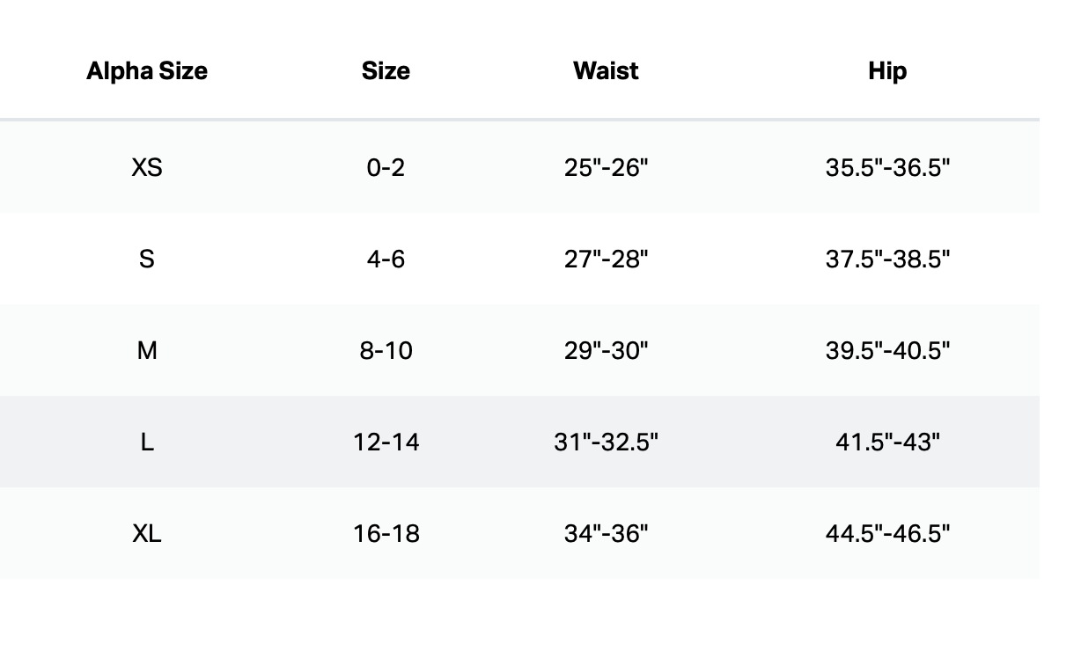Viewport: 1081px width, 651px height.
Task: Click the Alpha Size column header
Action: click(x=147, y=71)
